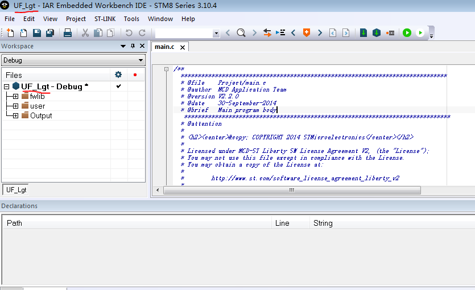This screenshot has height=290, width=475.
Task: Click the magnifier Find icon
Action: [241, 32]
